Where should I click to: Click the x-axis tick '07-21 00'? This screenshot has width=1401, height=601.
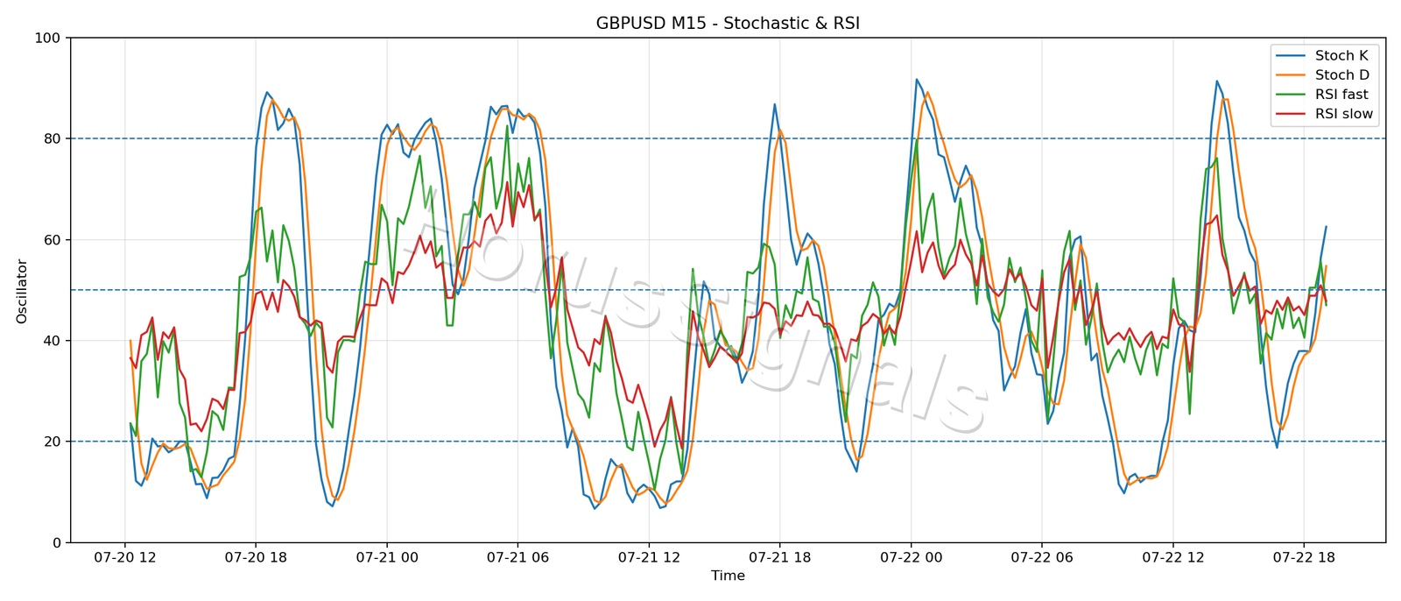pos(386,557)
